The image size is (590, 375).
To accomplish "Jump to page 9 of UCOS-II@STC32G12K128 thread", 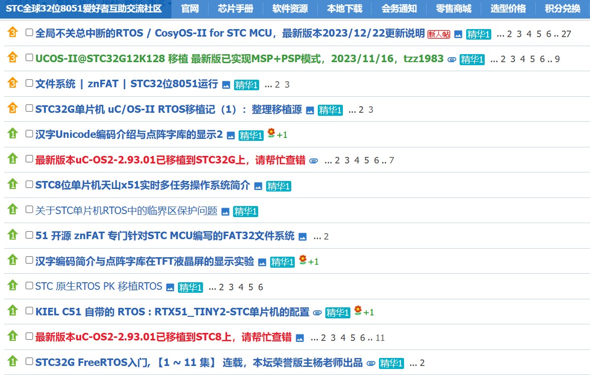I will pos(557,59).
